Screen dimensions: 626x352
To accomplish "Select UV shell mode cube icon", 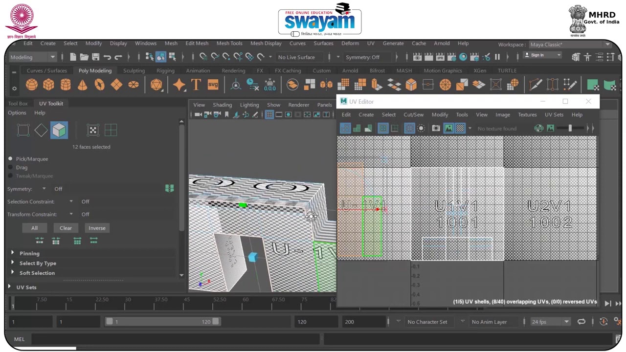I will click(59, 130).
